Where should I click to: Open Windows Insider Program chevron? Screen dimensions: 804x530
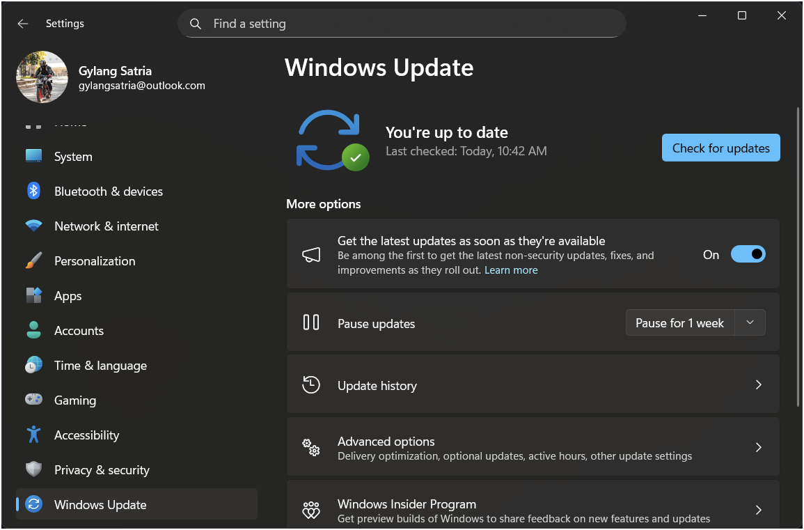click(x=759, y=510)
